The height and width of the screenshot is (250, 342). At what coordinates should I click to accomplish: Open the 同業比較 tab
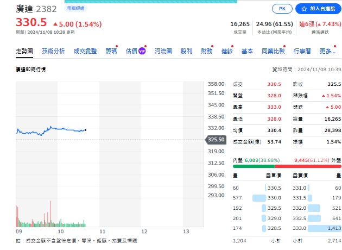pyautogui.click(x=273, y=51)
